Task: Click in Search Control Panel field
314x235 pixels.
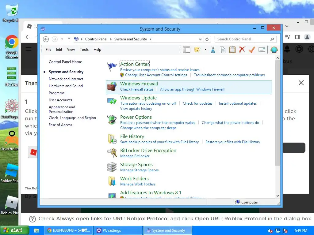Action: [243, 39]
